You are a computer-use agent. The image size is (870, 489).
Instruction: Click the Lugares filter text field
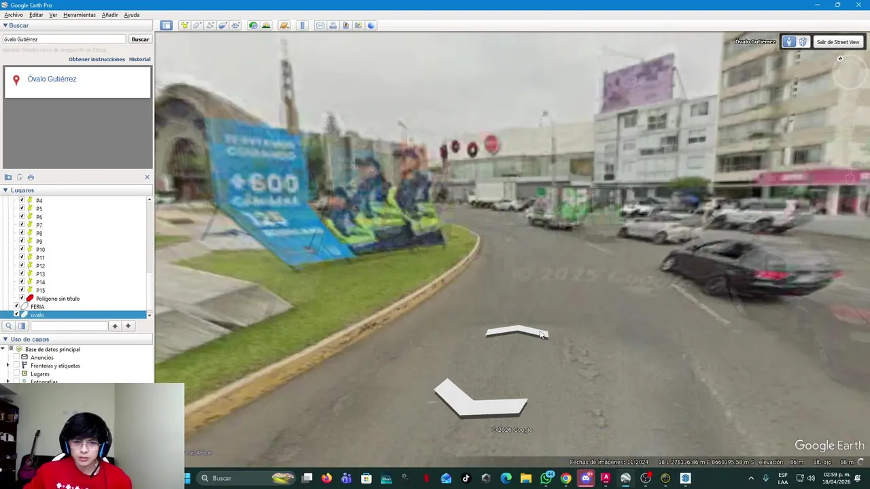69,326
